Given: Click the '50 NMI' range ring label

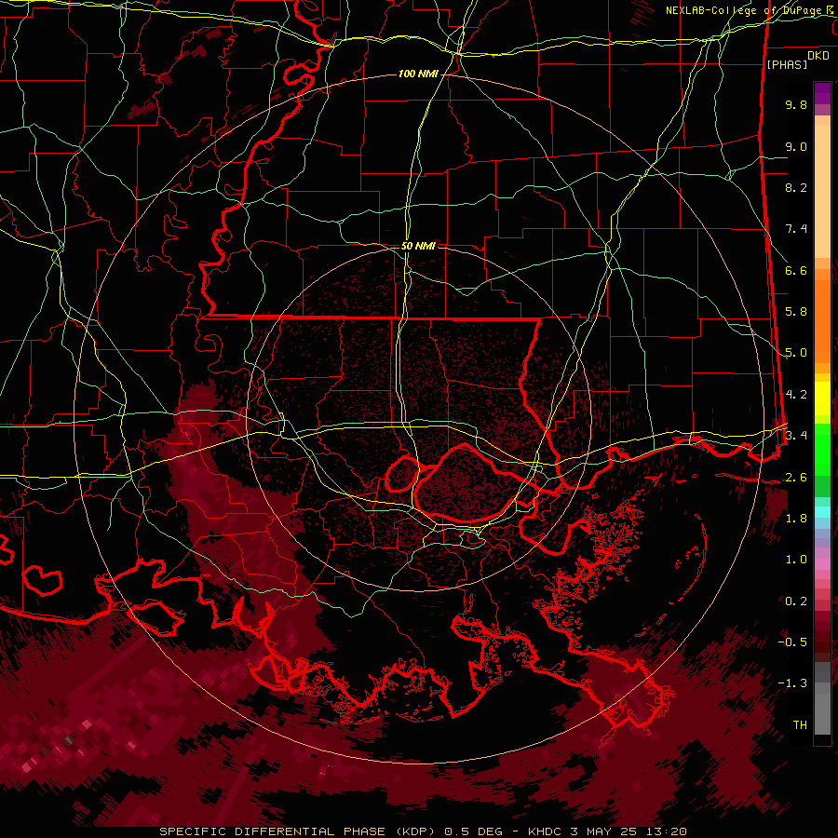Looking at the screenshot, I should click(418, 246).
